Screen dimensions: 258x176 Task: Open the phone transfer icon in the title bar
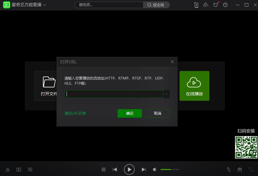click(x=196, y=5)
